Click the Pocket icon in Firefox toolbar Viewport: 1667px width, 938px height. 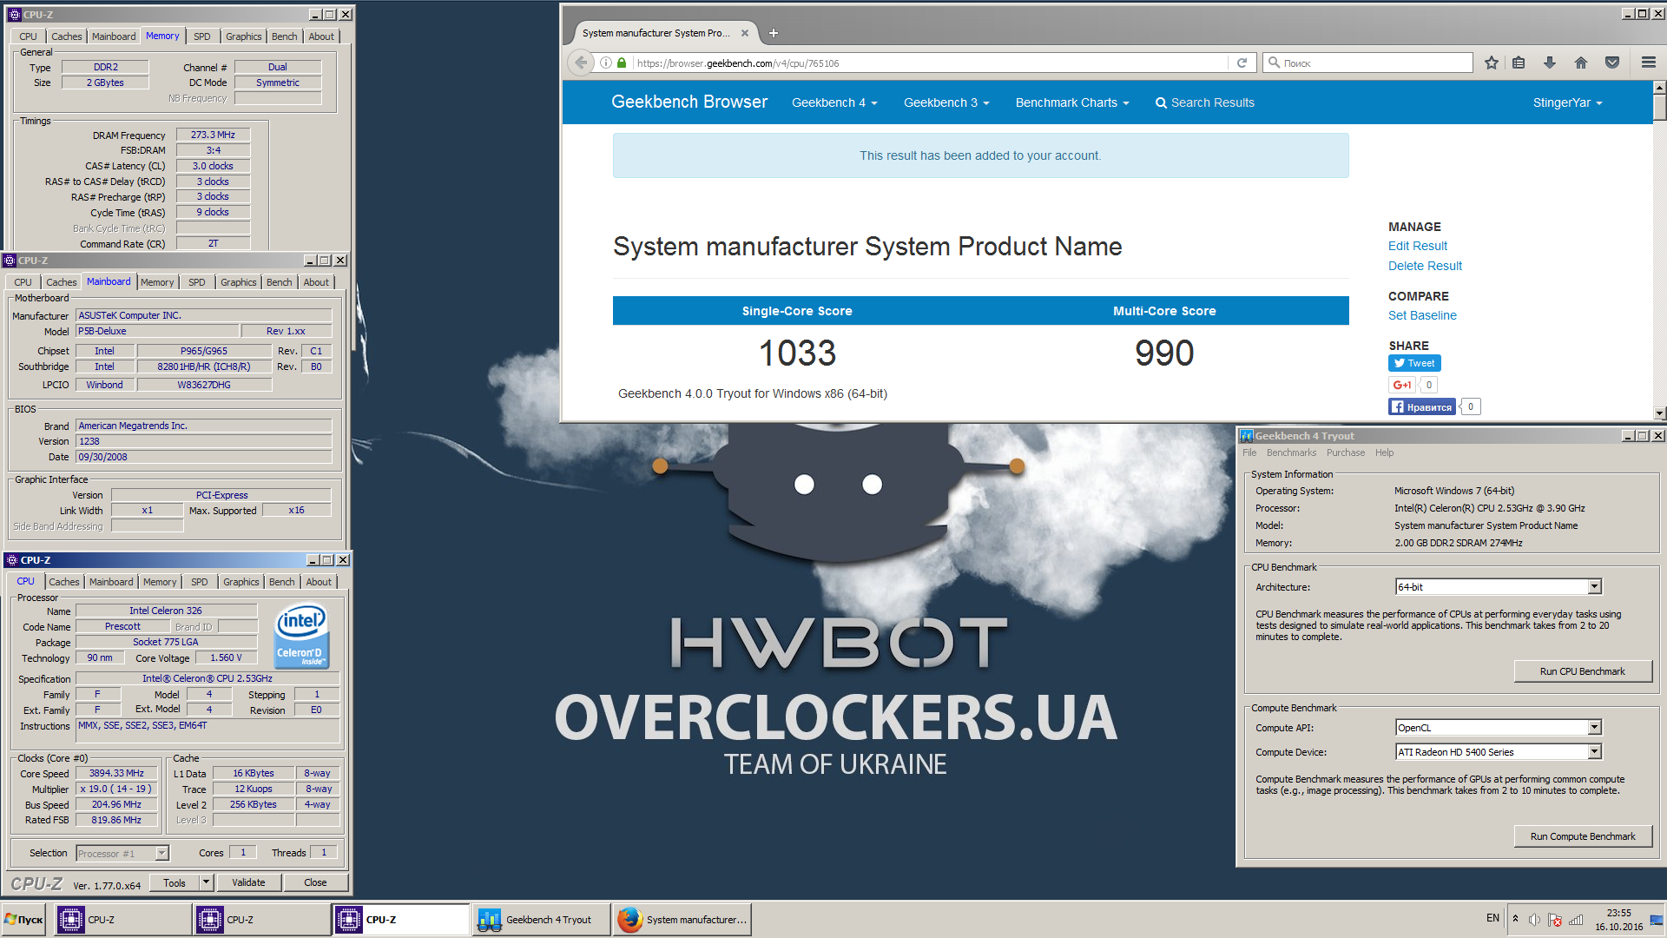(x=1612, y=63)
